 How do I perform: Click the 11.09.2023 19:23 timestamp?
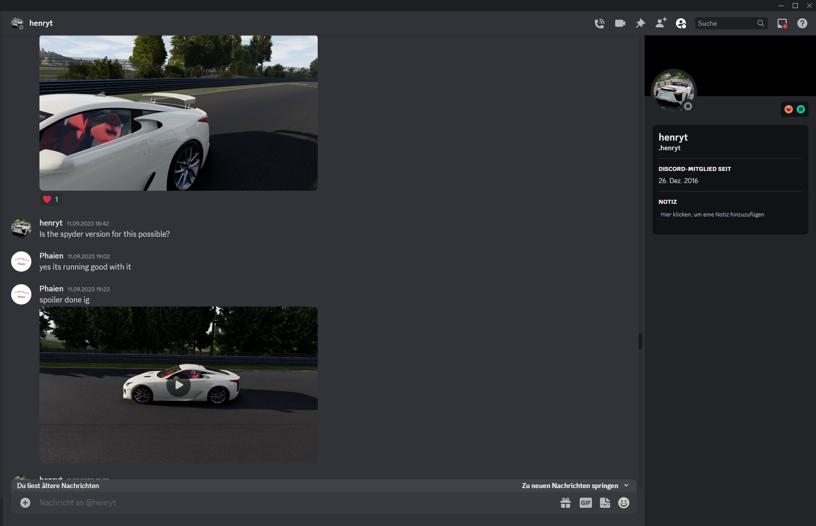(x=89, y=289)
